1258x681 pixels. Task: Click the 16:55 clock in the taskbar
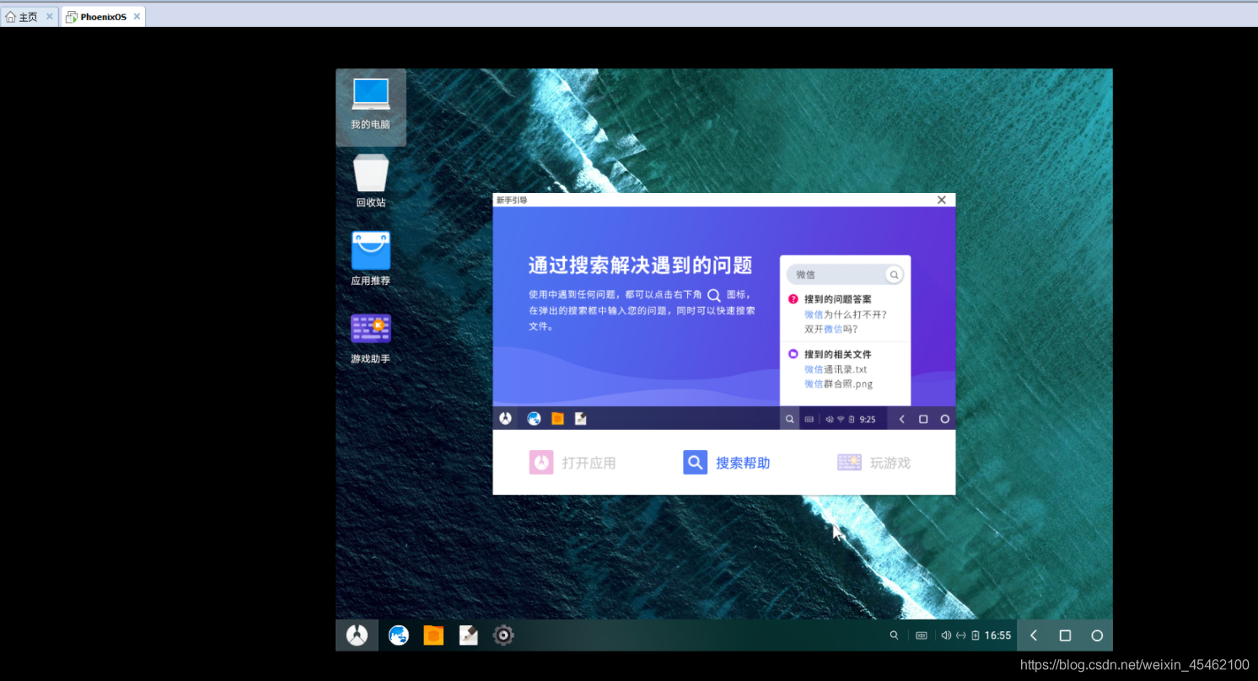click(997, 635)
